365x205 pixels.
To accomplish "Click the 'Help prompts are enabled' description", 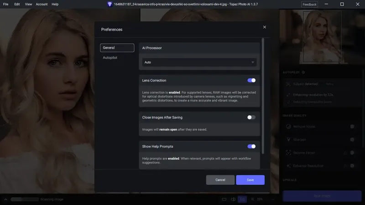I will coord(197,160).
